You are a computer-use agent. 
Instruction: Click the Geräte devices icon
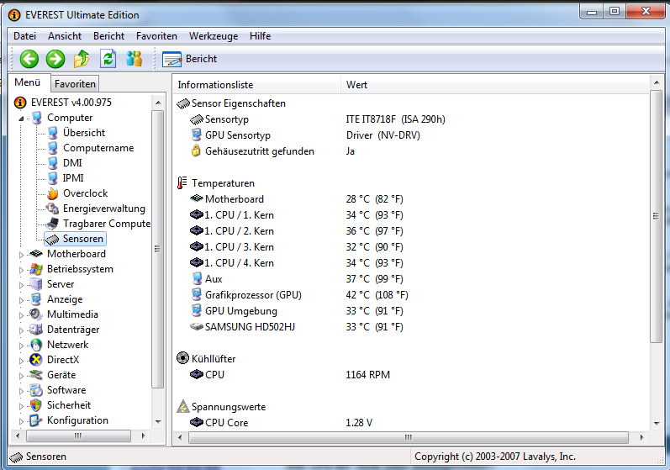[x=36, y=375]
